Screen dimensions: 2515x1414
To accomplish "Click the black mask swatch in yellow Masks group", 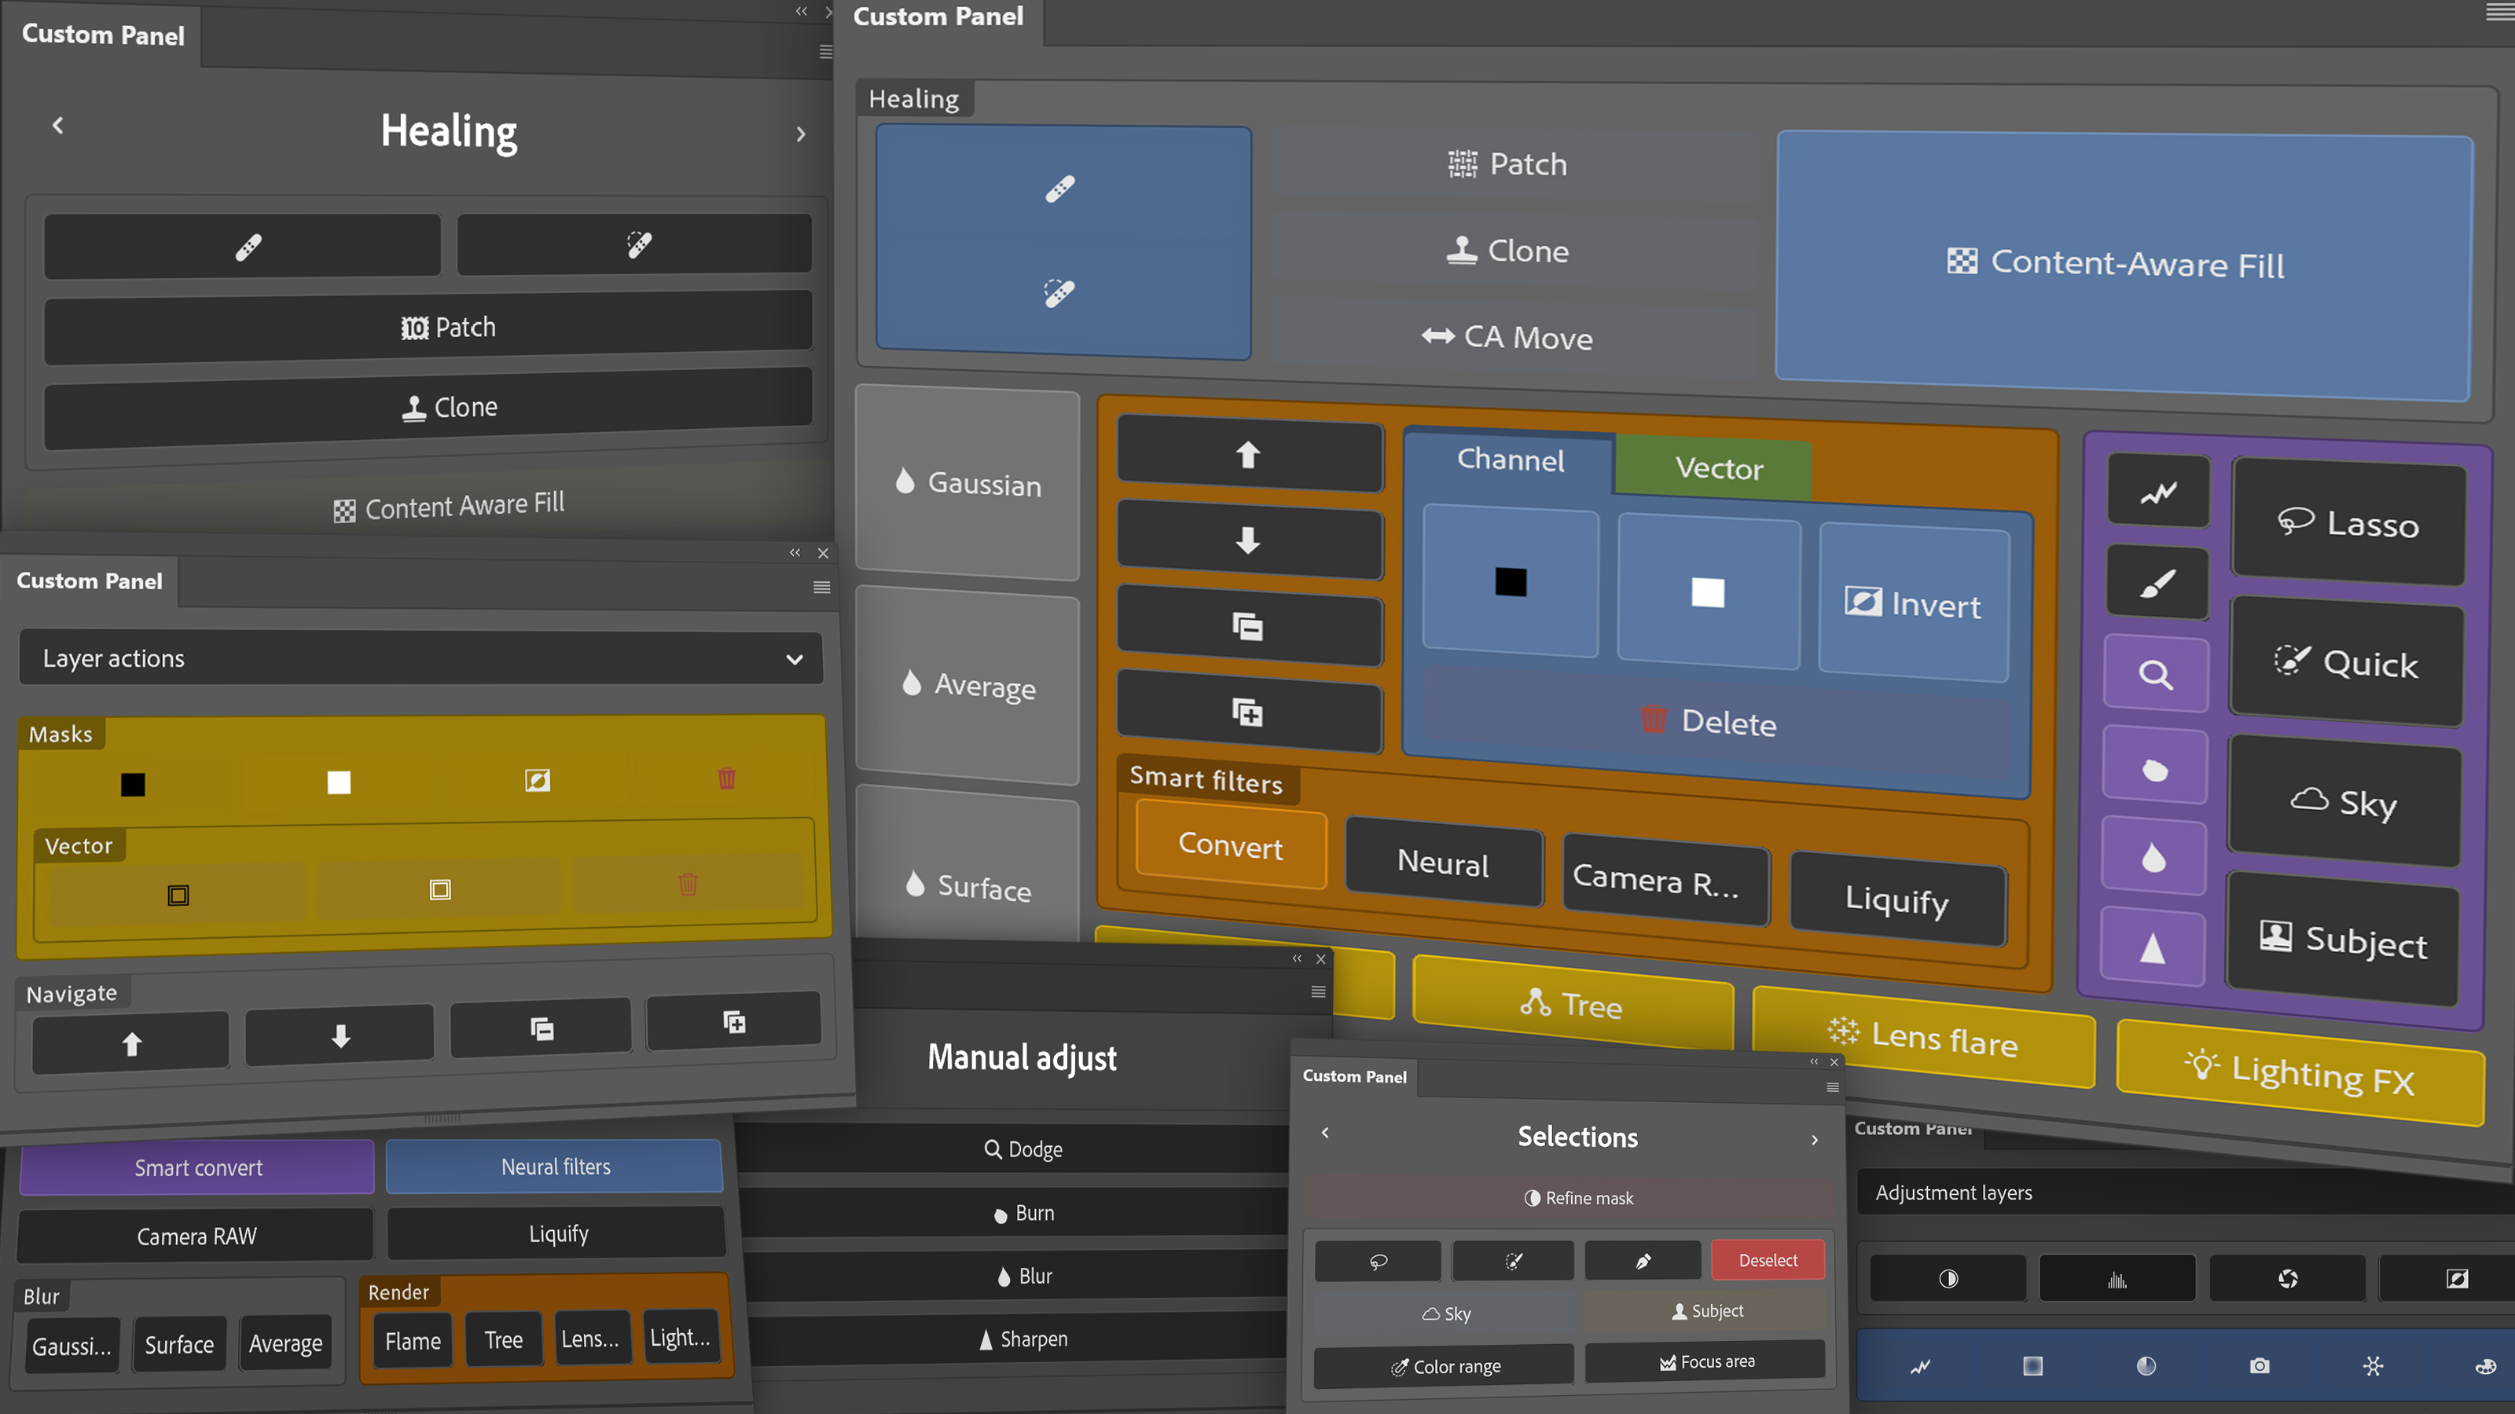I will coord(133,785).
